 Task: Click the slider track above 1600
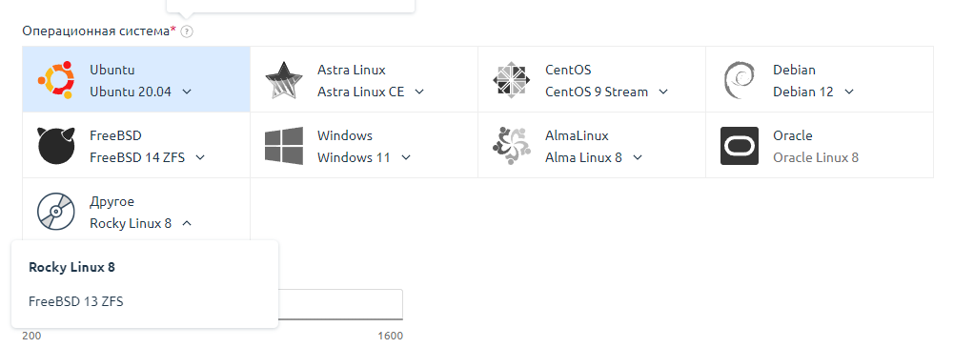tap(340, 304)
